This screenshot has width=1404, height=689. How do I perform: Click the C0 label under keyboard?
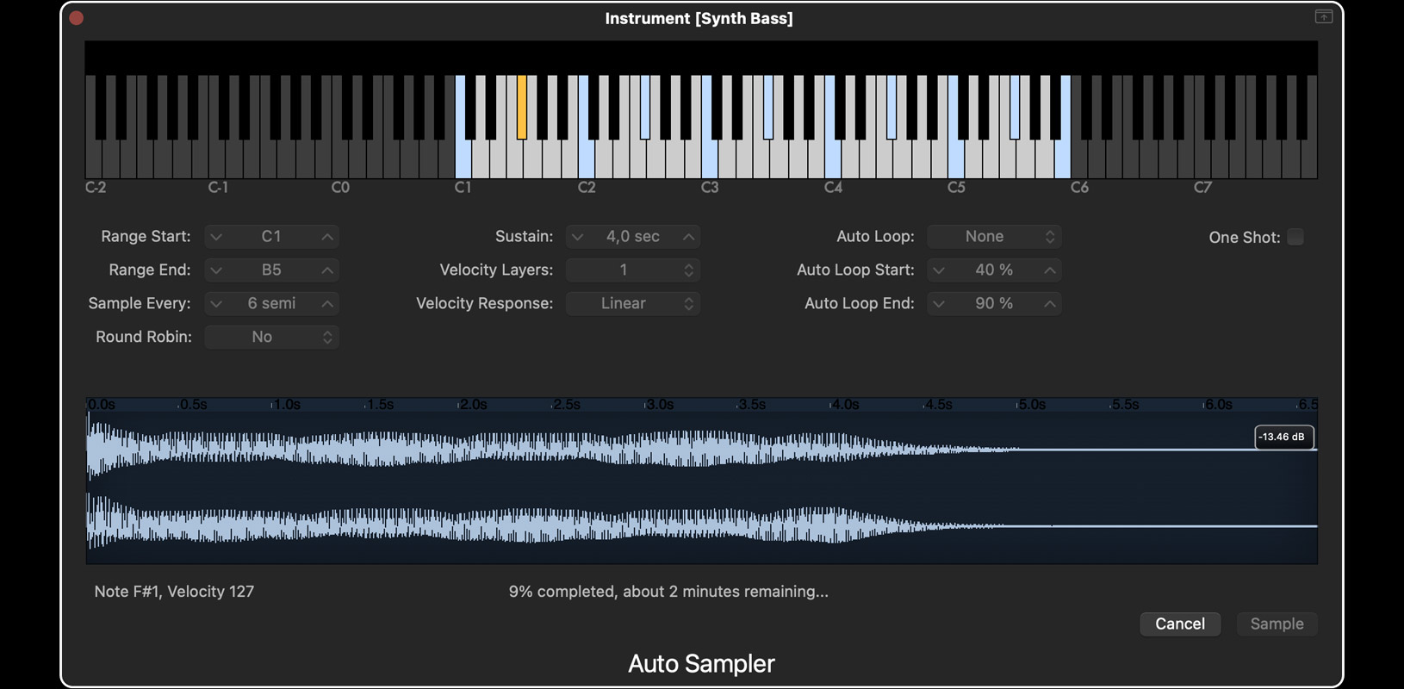(x=340, y=188)
